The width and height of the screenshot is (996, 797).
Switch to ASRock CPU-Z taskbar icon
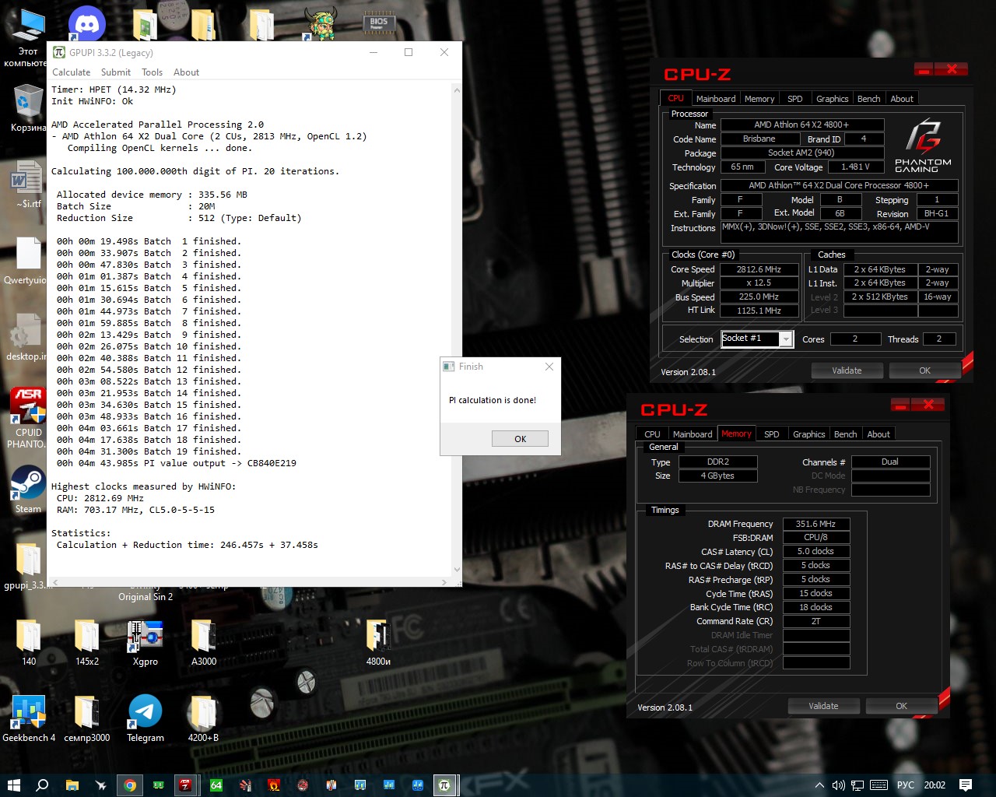[x=186, y=785]
